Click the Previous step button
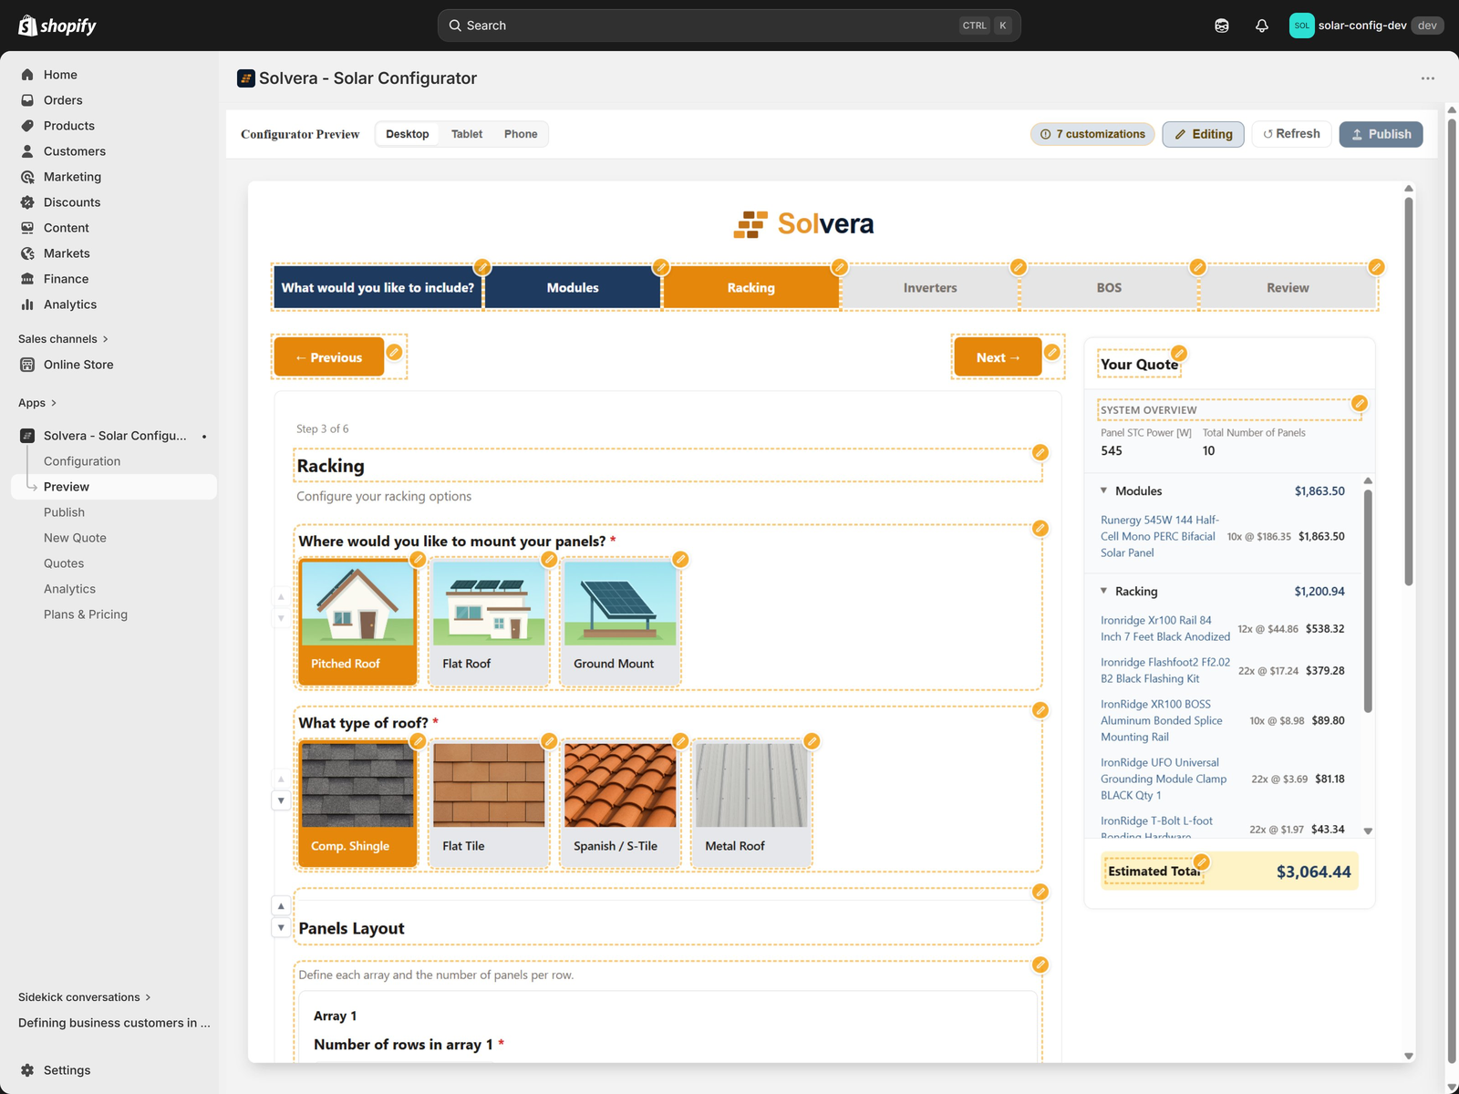The image size is (1459, 1094). point(329,357)
